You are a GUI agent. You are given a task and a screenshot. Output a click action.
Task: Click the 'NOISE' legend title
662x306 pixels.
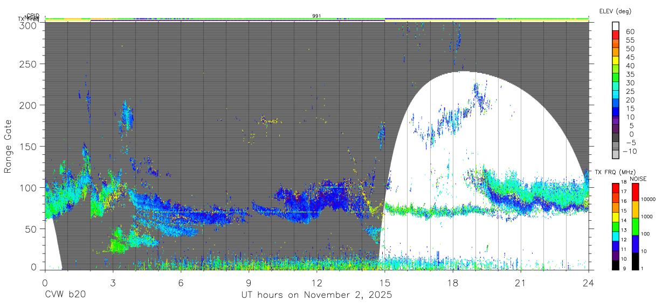[x=638, y=179]
